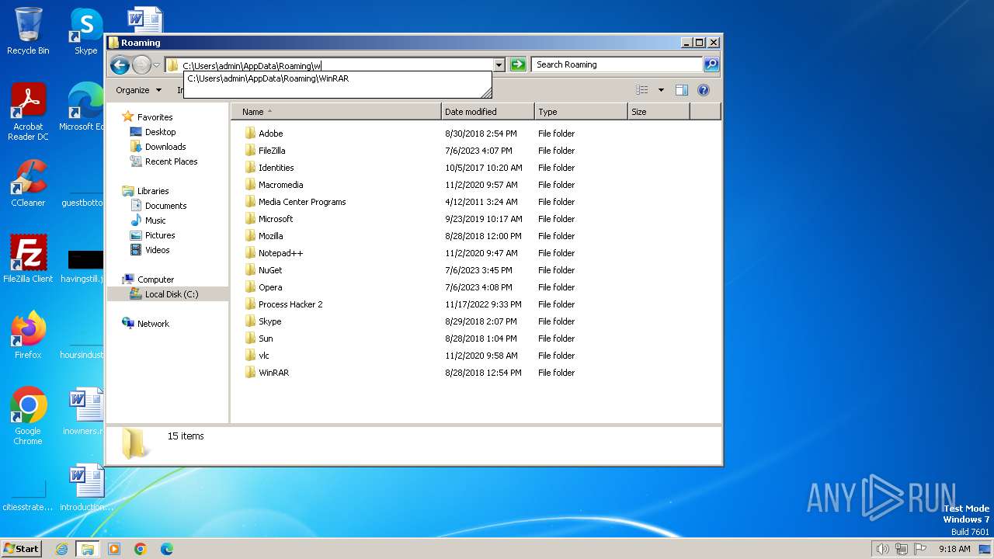
Task: Select the Notepad++ folder
Action: click(280, 253)
